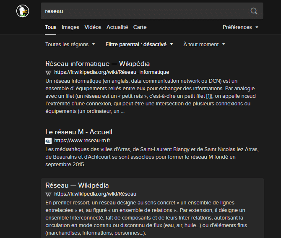Open the Filtre parental : désactivé dropdown
Screen dimensions: 281x238
[x=139, y=44]
